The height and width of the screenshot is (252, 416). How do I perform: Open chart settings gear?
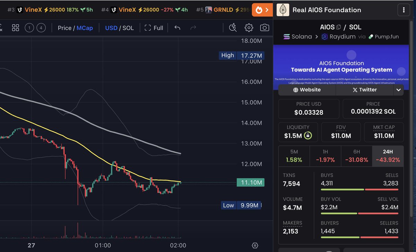click(249, 28)
